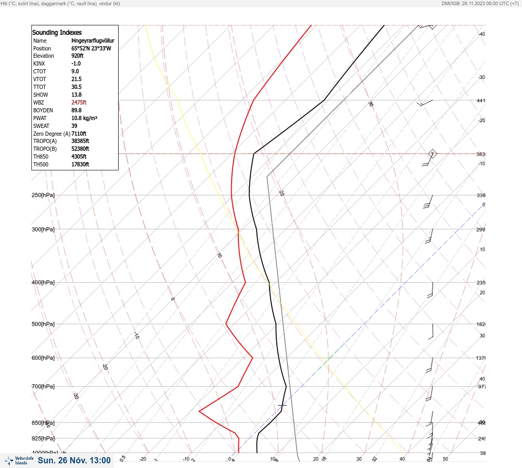Click the wind barb at the 700 hPa level
The image size is (522, 468).
coord(429,394)
